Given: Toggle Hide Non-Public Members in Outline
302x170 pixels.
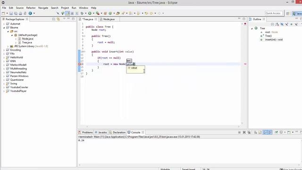Looking at the screenshot, I should coord(292,24).
